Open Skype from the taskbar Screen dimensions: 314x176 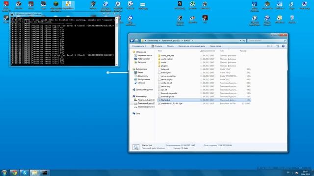pyautogui.click(x=25, y=173)
